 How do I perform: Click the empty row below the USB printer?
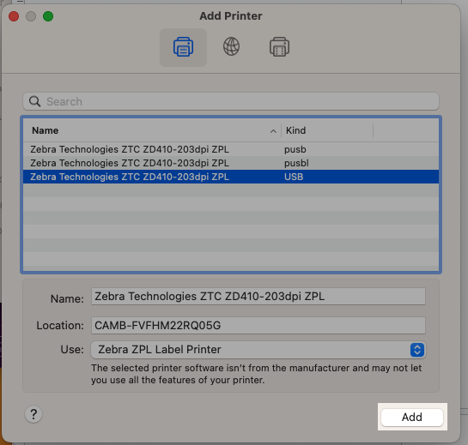point(231,190)
